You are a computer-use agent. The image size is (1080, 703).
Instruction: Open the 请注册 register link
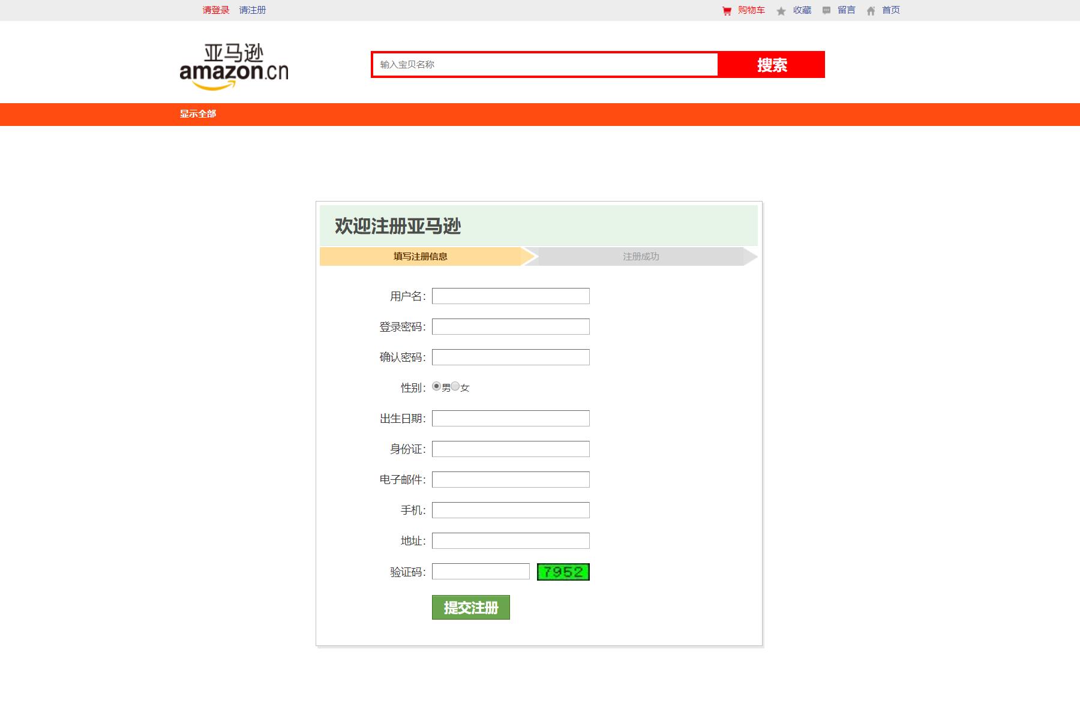pyautogui.click(x=253, y=10)
